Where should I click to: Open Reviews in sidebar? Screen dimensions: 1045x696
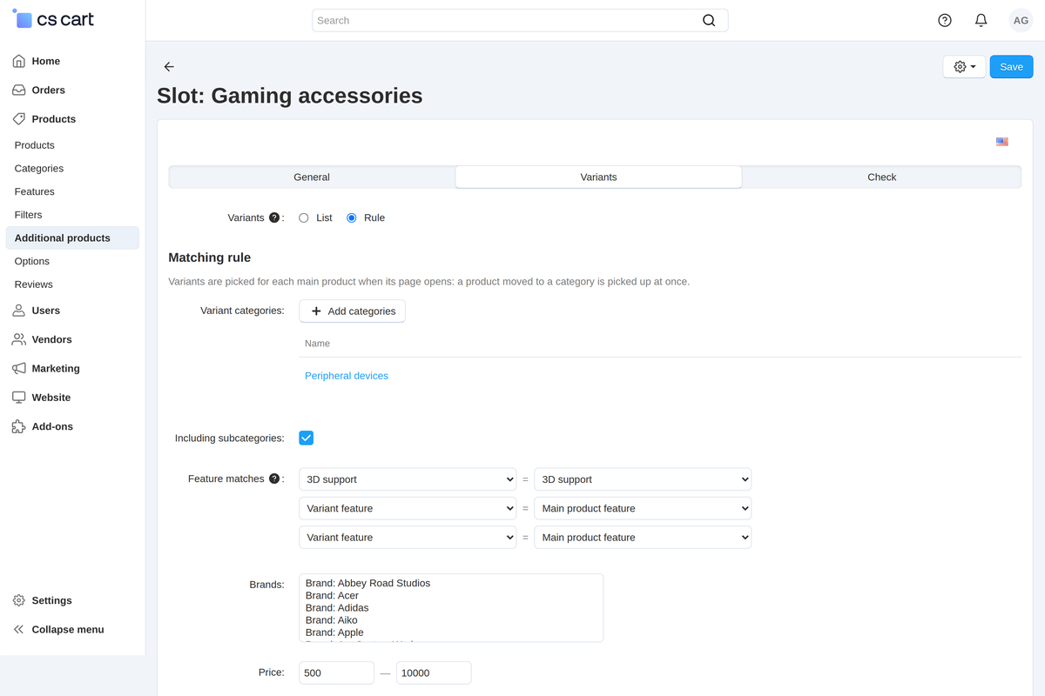34,284
